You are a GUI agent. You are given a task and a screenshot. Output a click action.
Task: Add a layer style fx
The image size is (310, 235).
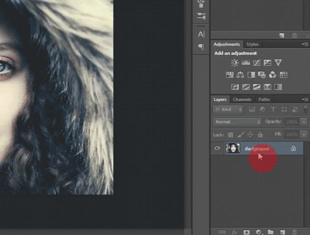(234, 232)
